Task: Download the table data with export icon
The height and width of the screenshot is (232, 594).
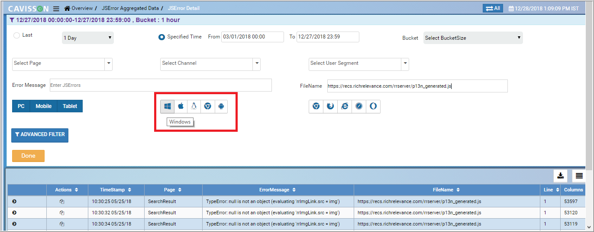Action: coord(560,176)
